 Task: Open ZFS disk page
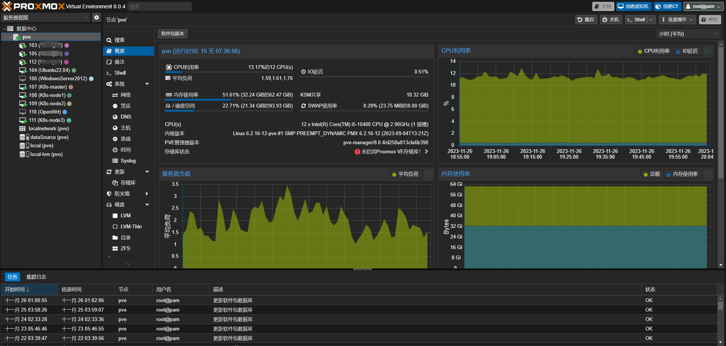tap(128, 249)
